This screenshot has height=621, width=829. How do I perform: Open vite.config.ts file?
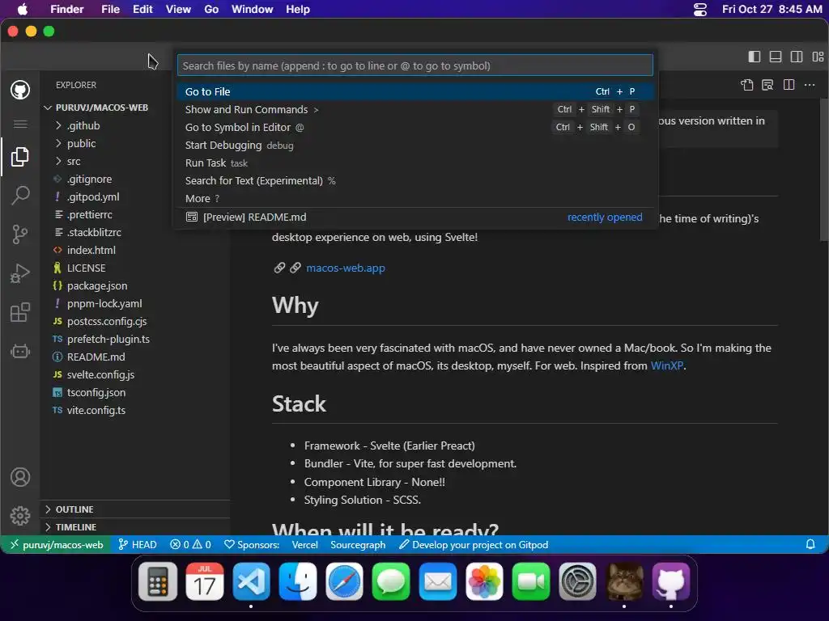coord(135,410)
